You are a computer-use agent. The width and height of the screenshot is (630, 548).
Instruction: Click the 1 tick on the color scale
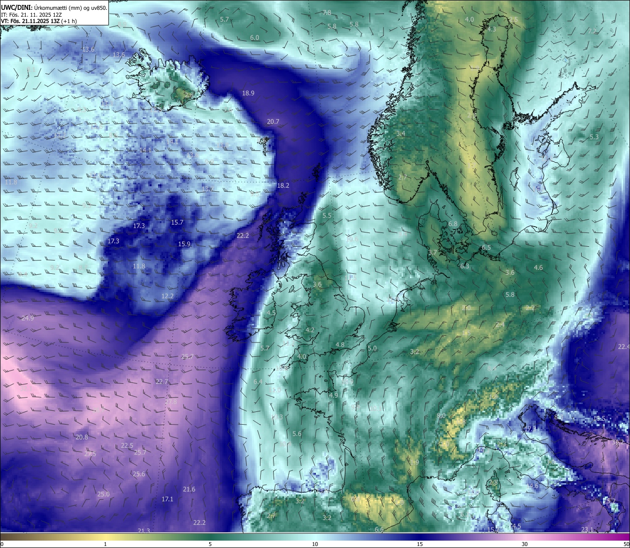[105, 544]
